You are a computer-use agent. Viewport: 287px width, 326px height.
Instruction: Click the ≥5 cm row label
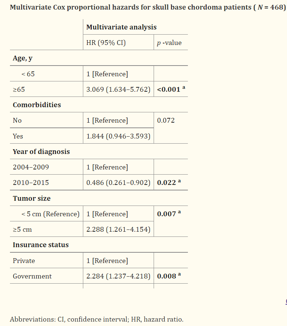point(22,229)
